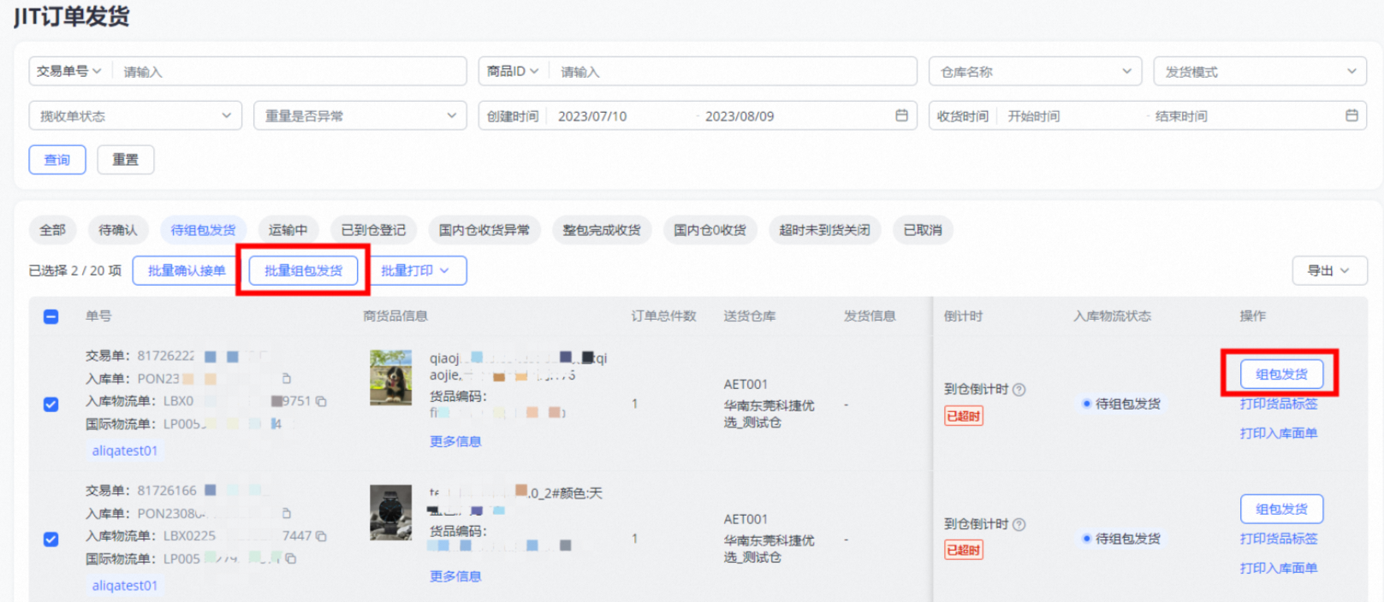The image size is (1384, 602).
Task: Open the 发货模式 dropdown
Action: pyautogui.click(x=1259, y=72)
